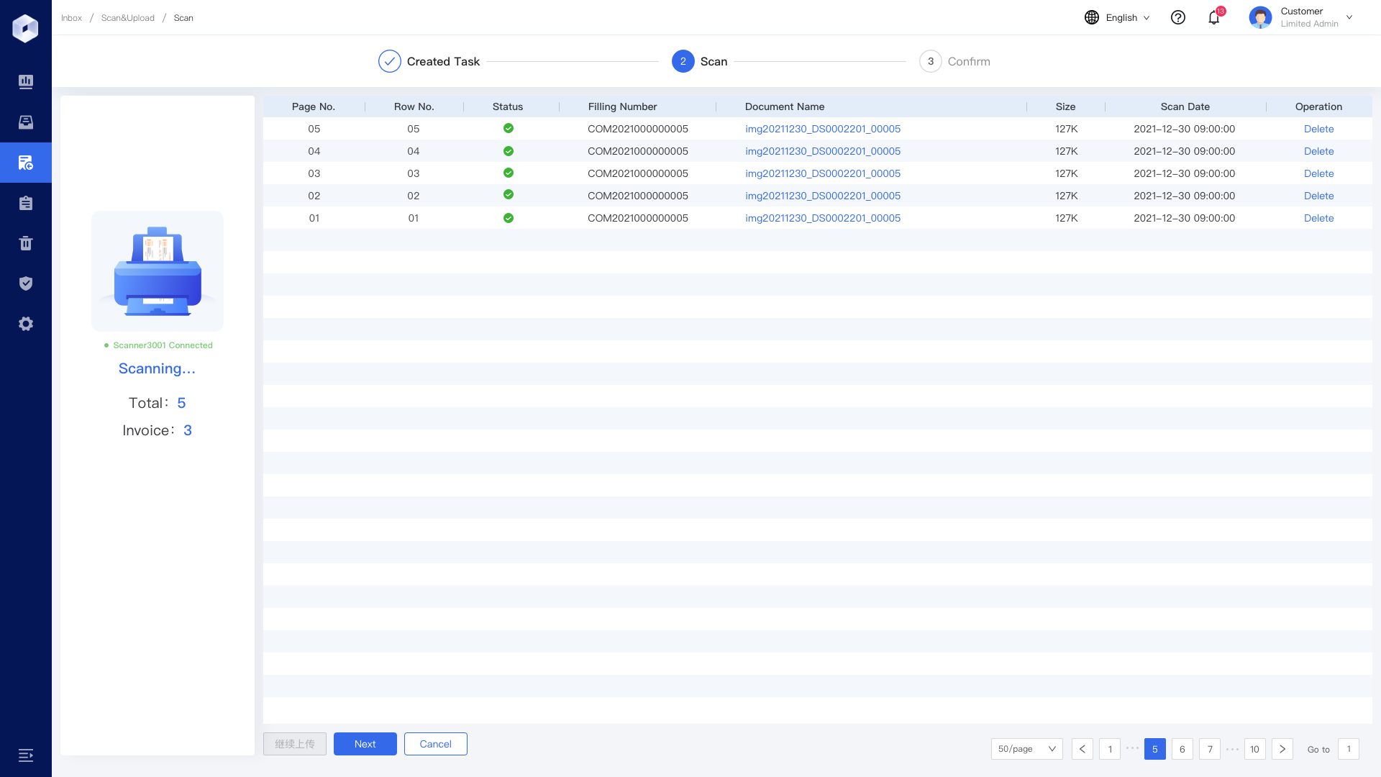Viewport: 1381px width, 777px height.
Task: Click the Scan&Upload breadcrumb
Action: tap(128, 18)
